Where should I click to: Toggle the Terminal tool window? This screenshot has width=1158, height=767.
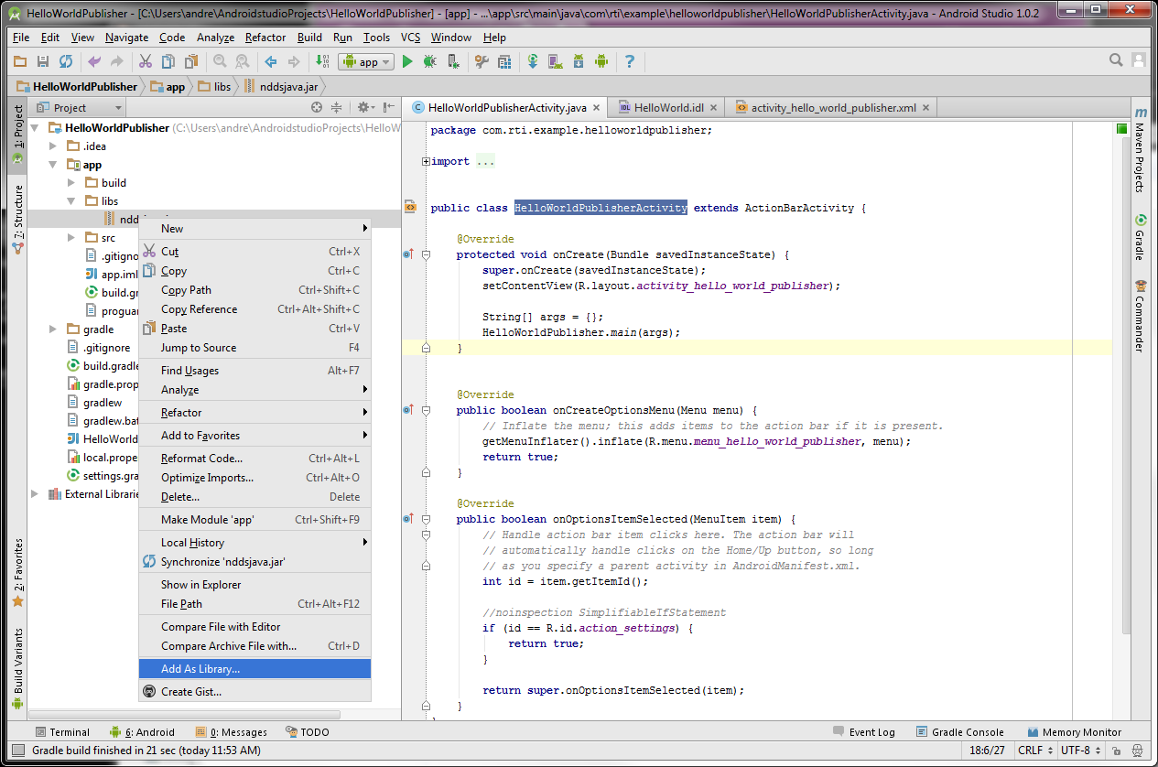tap(61, 732)
